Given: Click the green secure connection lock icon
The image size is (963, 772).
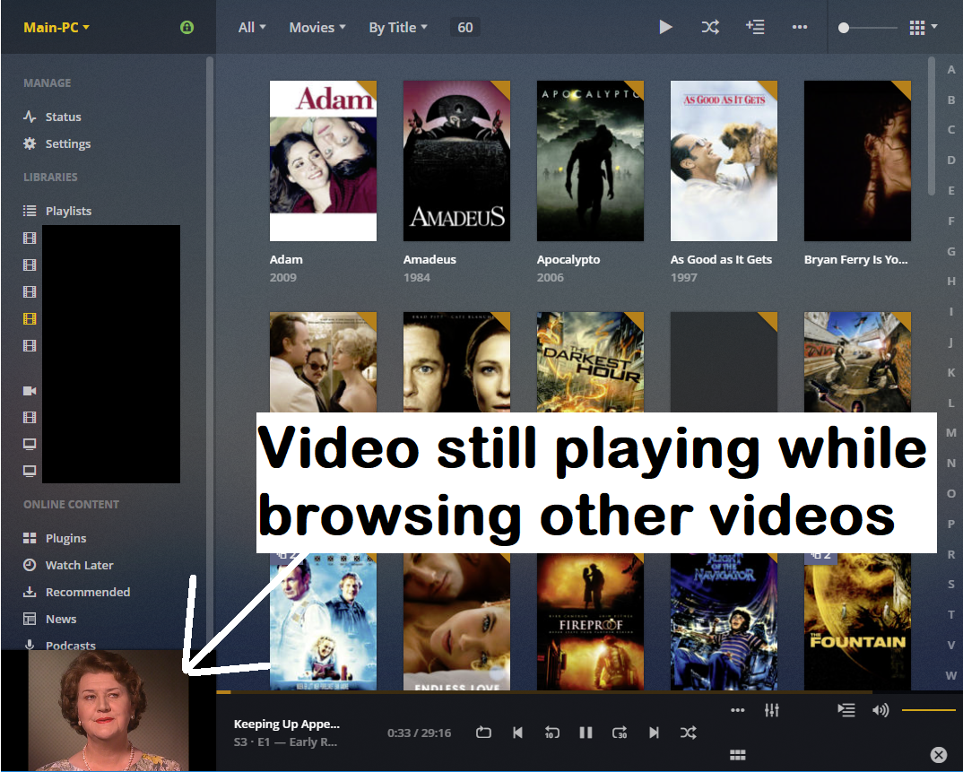Looking at the screenshot, I should pyautogui.click(x=187, y=27).
